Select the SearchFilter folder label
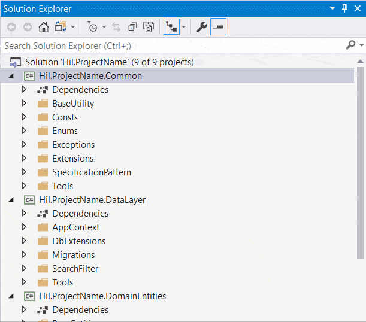This screenshot has width=366, height=322. (75, 269)
